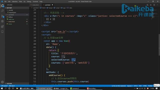Click the Spaces: 2 indentation status
The image size is (160, 90).
[x=130, y=86]
